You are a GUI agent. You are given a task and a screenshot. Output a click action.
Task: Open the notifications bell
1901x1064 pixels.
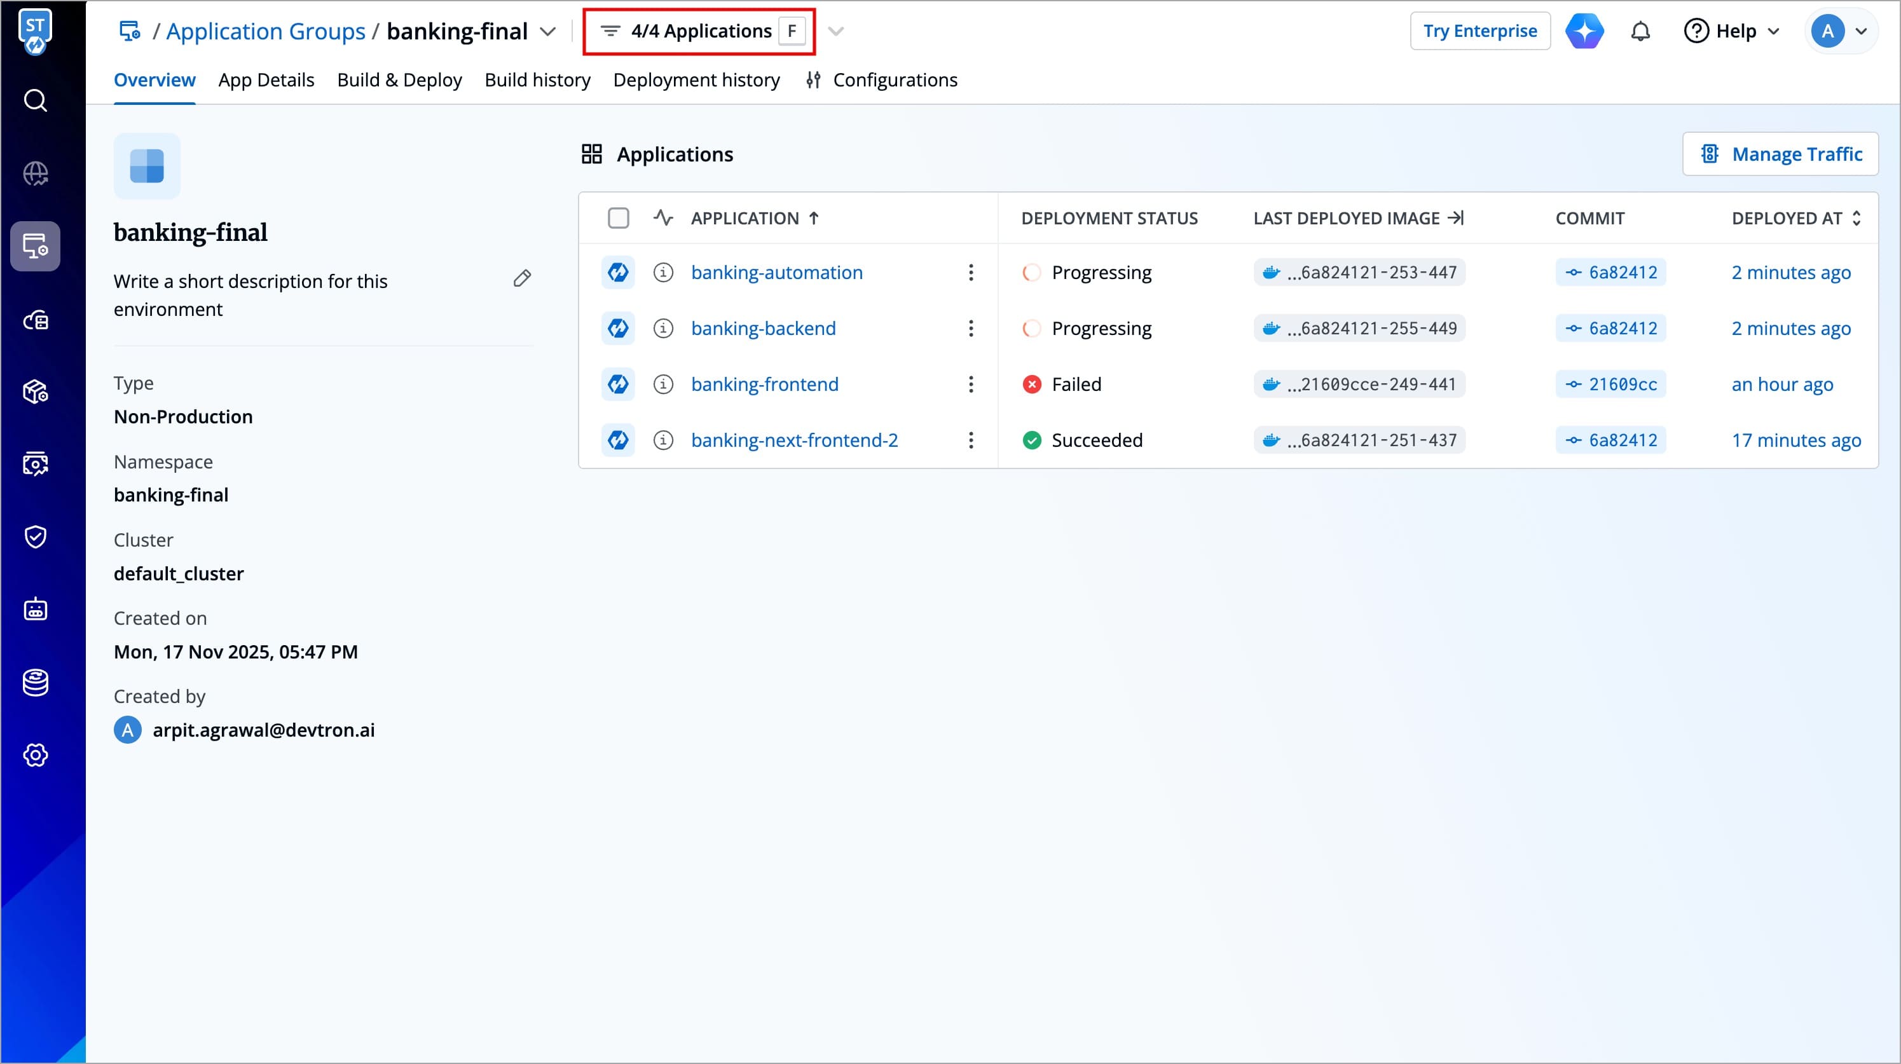[x=1640, y=31]
